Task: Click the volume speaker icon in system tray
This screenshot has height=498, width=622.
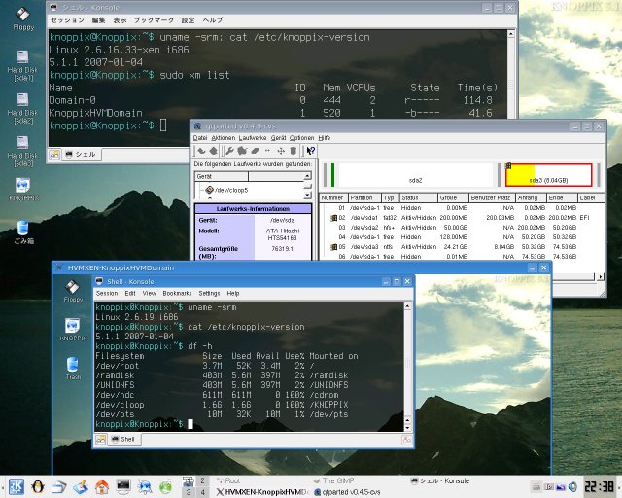Action: pyautogui.click(x=572, y=487)
